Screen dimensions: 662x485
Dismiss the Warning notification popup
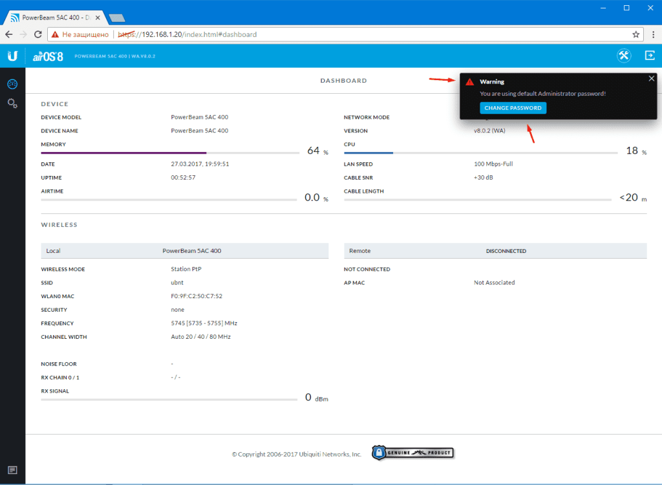652,79
